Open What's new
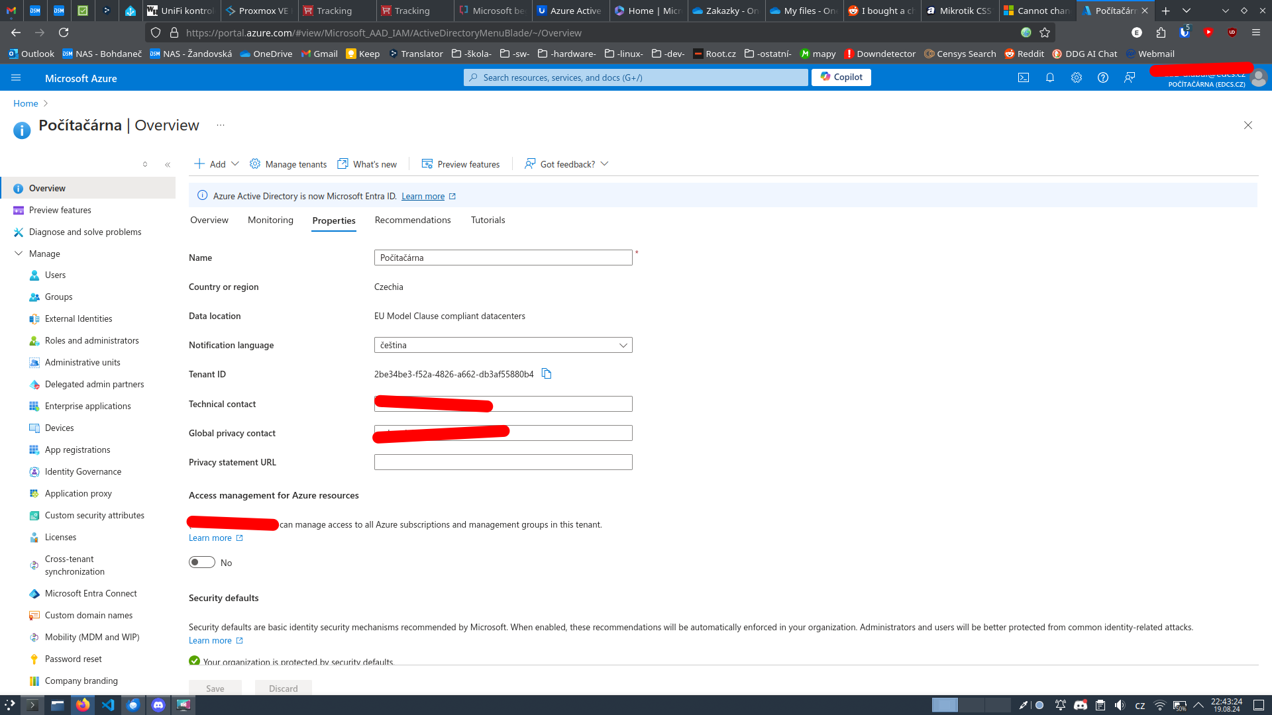1272x715 pixels. tap(367, 164)
